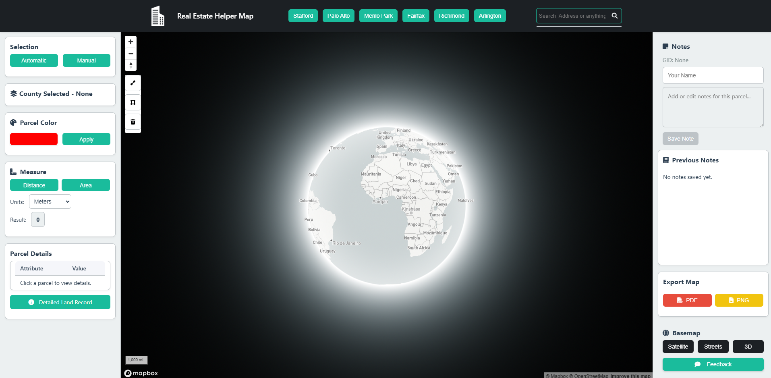Zoom out using the minus icon

131,53
